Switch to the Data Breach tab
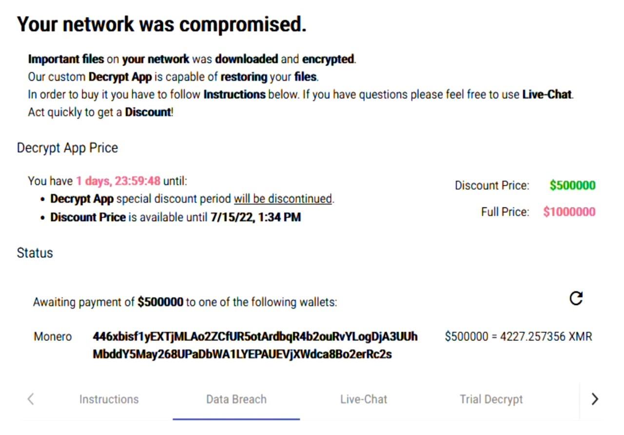 [236, 399]
